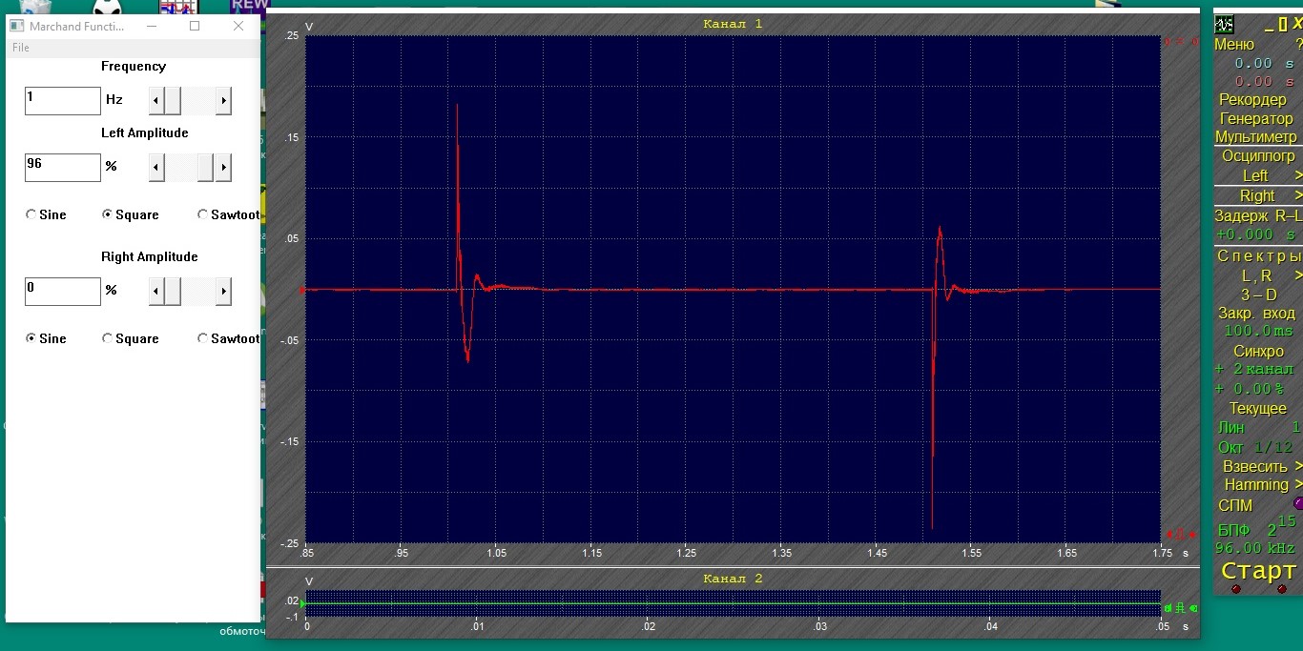Click the 3-D spectrum option

click(x=1258, y=295)
